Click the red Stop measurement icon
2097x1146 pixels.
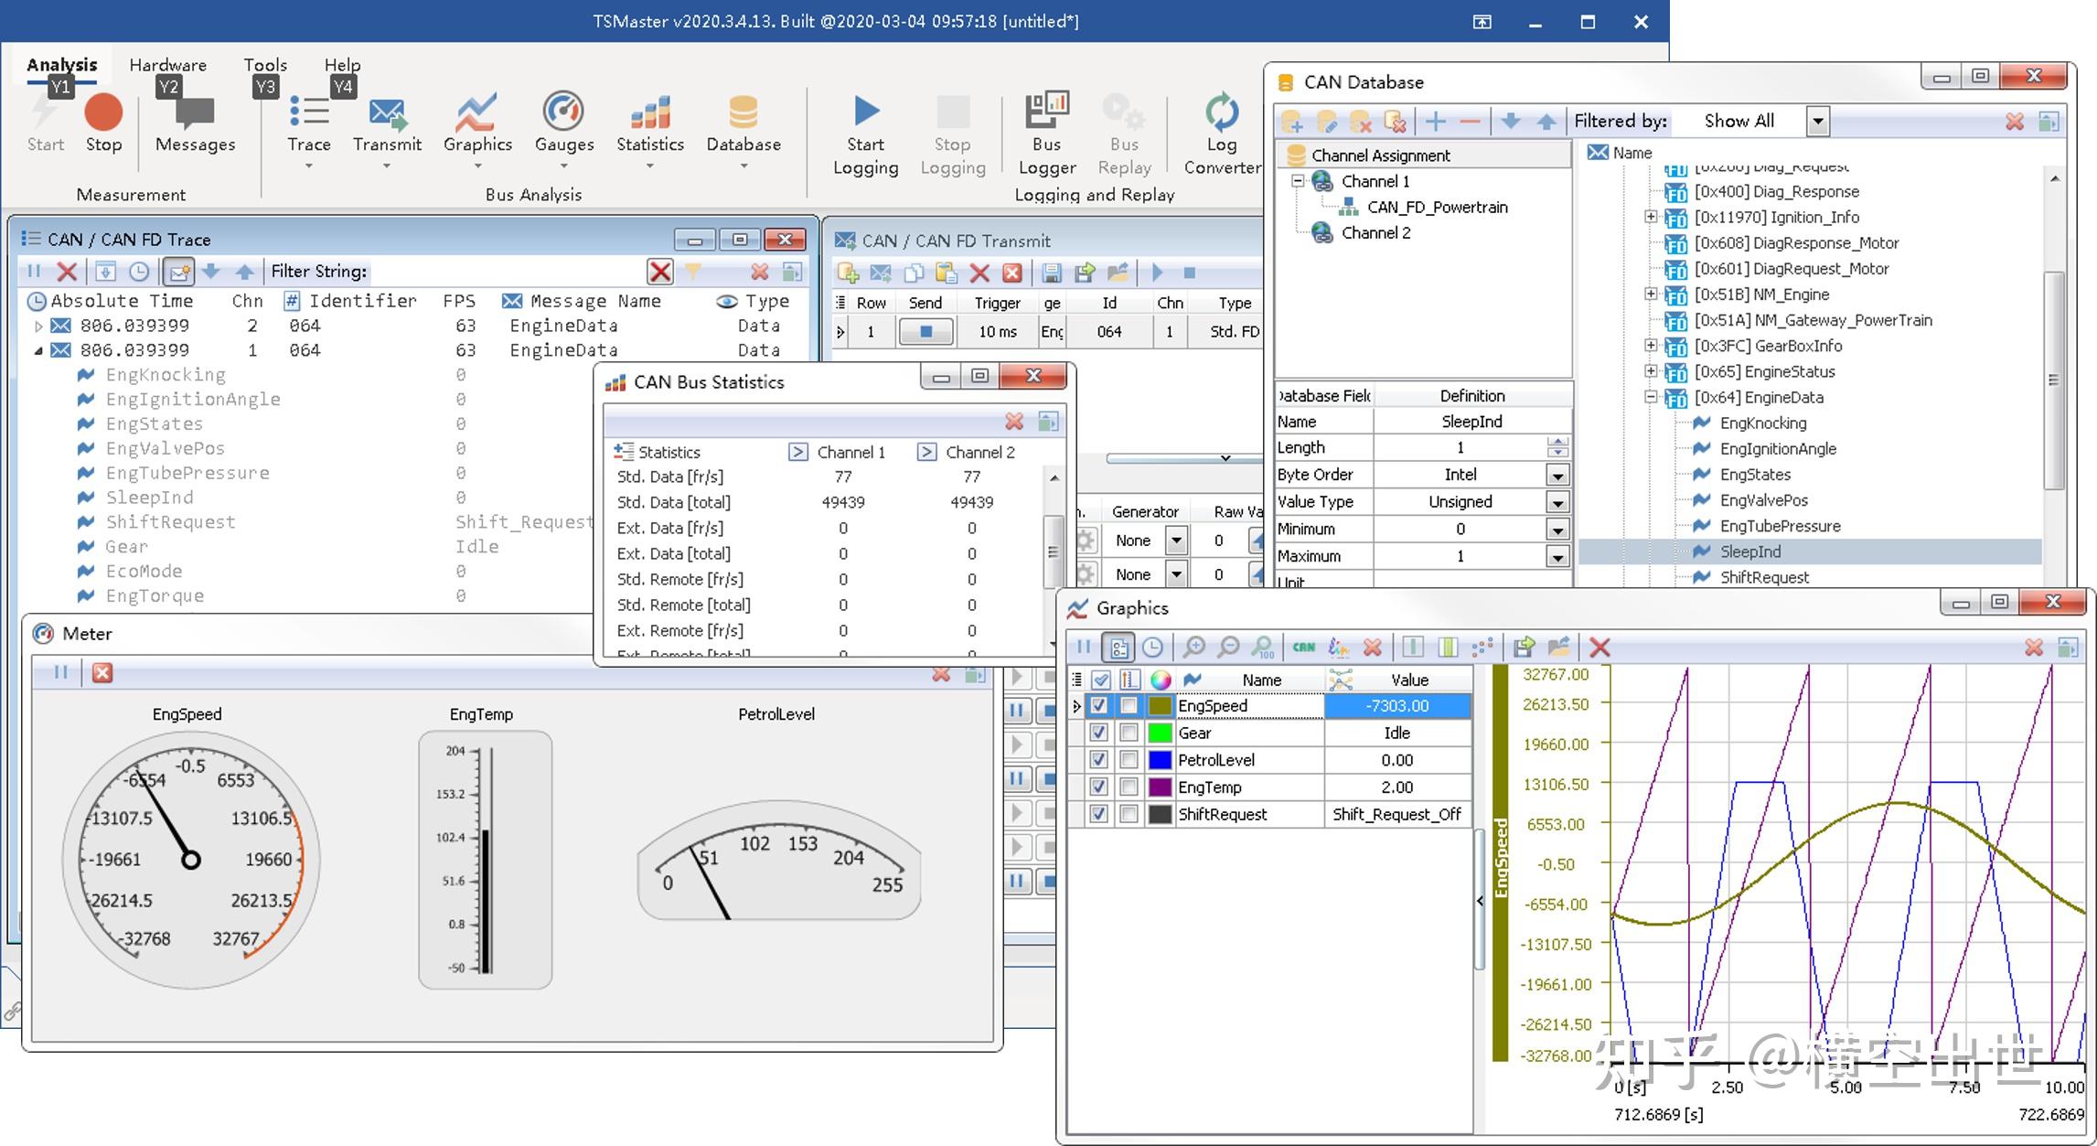pyautogui.click(x=103, y=112)
